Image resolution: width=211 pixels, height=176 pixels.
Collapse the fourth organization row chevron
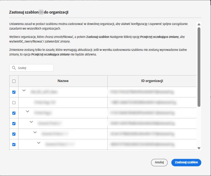31,122
